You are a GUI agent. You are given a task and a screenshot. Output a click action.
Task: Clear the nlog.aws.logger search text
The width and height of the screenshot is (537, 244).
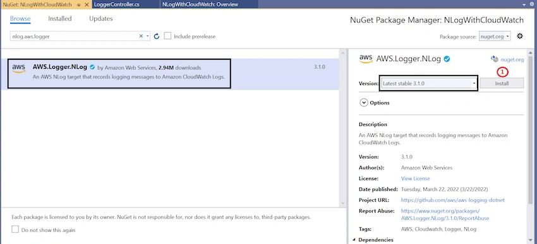(141, 36)
